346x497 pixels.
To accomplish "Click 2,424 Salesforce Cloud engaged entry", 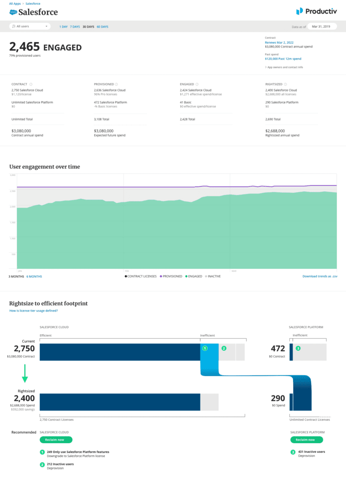I will 196,90.
